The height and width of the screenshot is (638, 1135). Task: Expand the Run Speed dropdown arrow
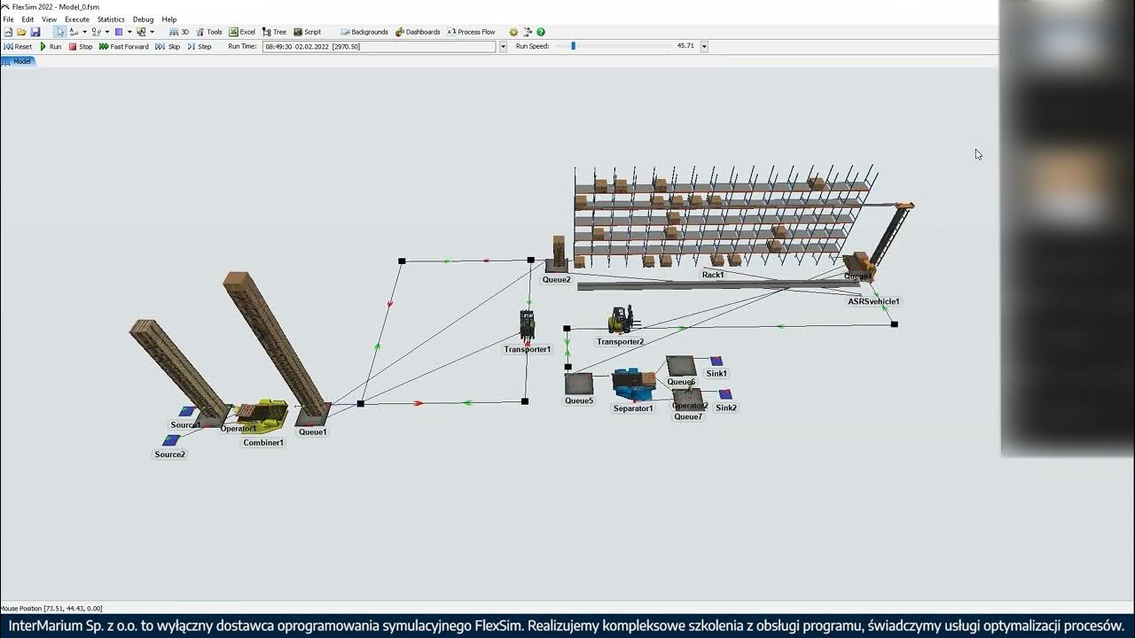(704, 46)
